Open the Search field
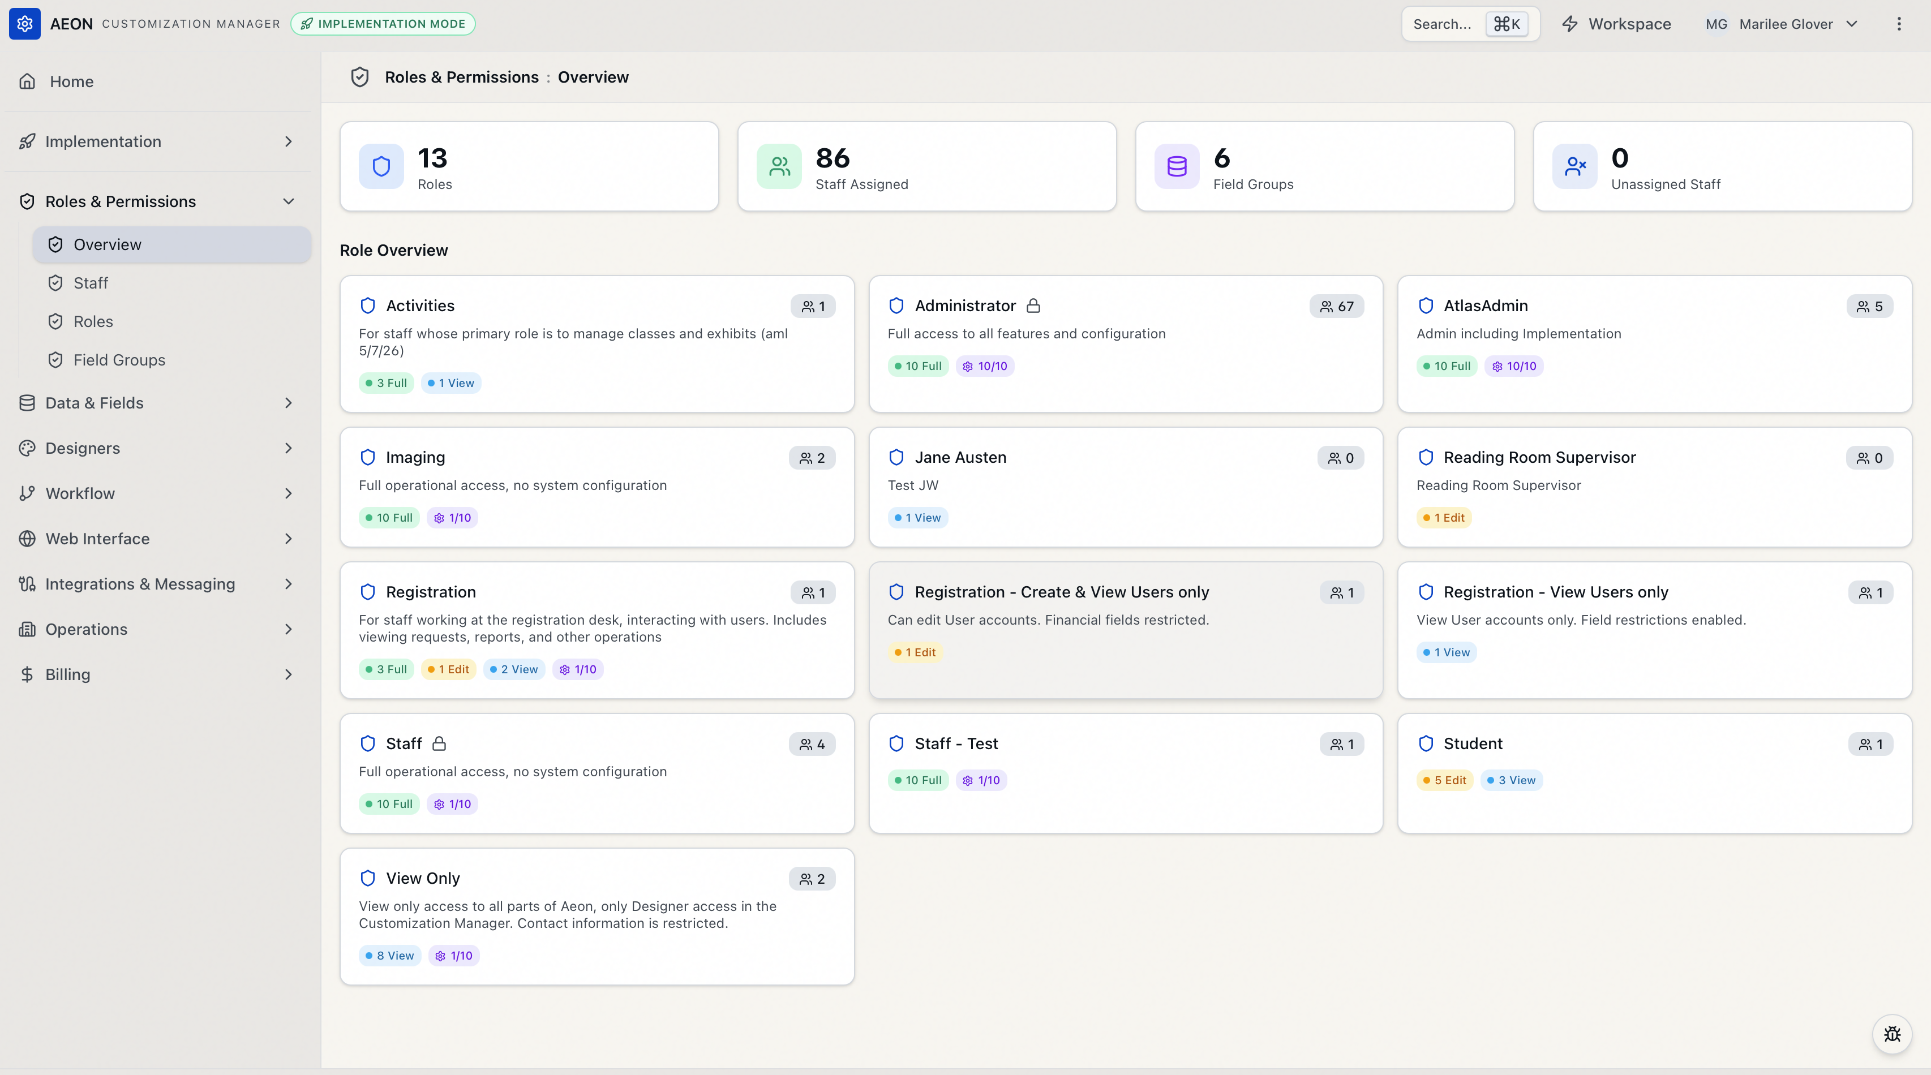 point(1470,24)
